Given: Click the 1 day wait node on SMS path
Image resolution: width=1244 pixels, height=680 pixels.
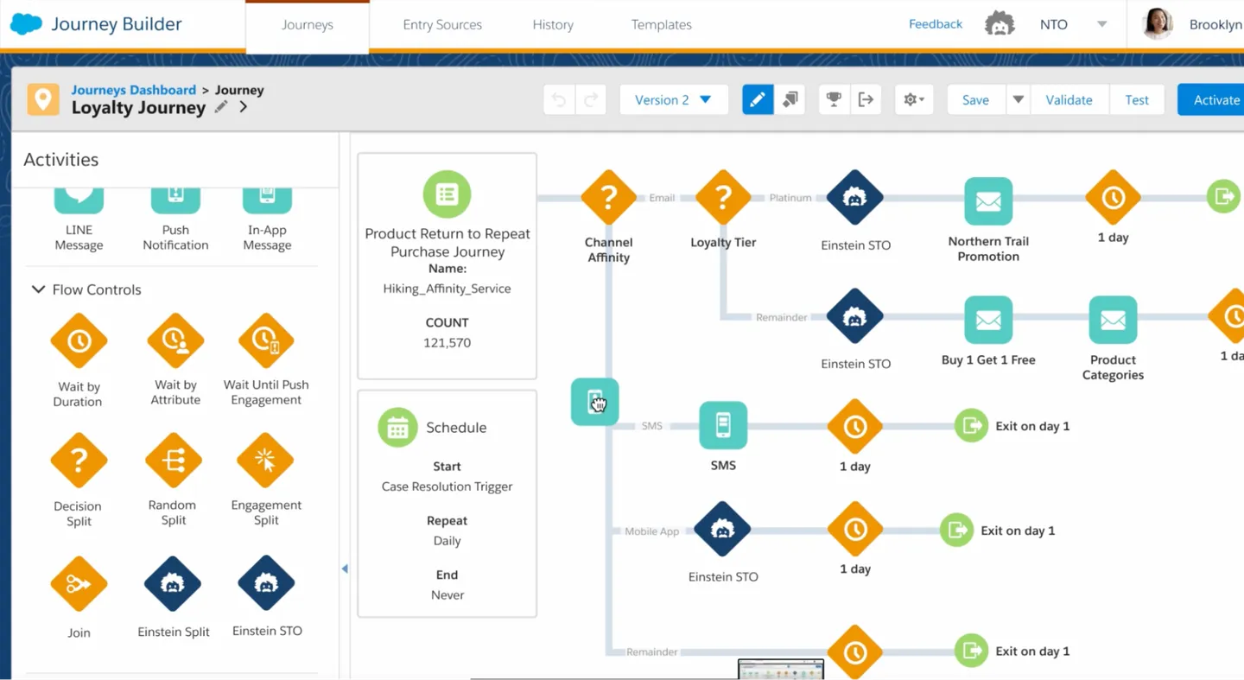Looking at the screenshot, I should click(855, 427).
